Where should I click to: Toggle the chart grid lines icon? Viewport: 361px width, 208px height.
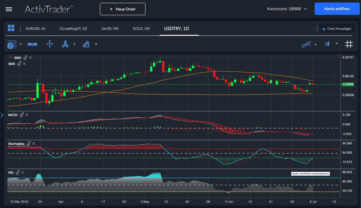click(349, 44)
